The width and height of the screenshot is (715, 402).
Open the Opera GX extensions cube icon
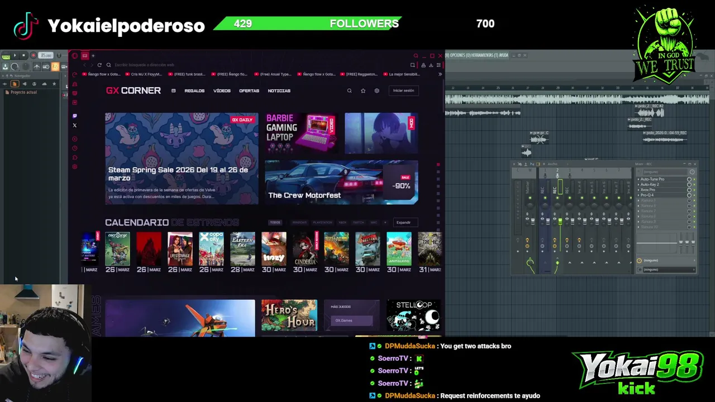pyautogui.click(x=74, y=157)
